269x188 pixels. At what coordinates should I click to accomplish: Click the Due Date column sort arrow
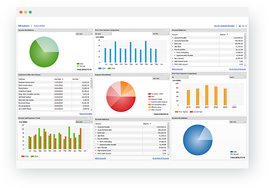pyautogui.click(x=62, y=79)
